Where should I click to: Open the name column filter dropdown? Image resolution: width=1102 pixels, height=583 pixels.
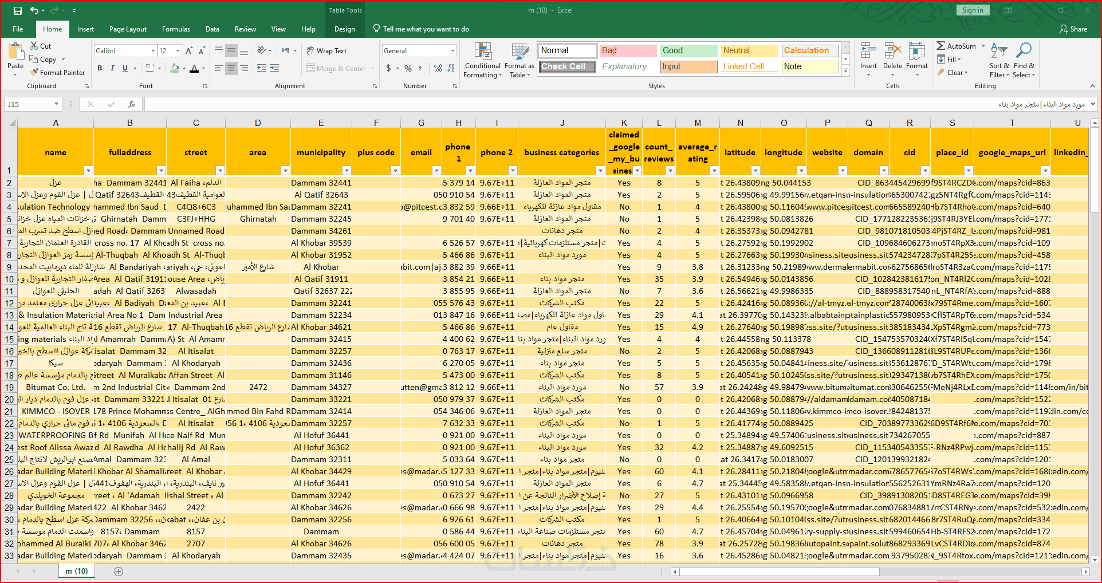[88, 170]
